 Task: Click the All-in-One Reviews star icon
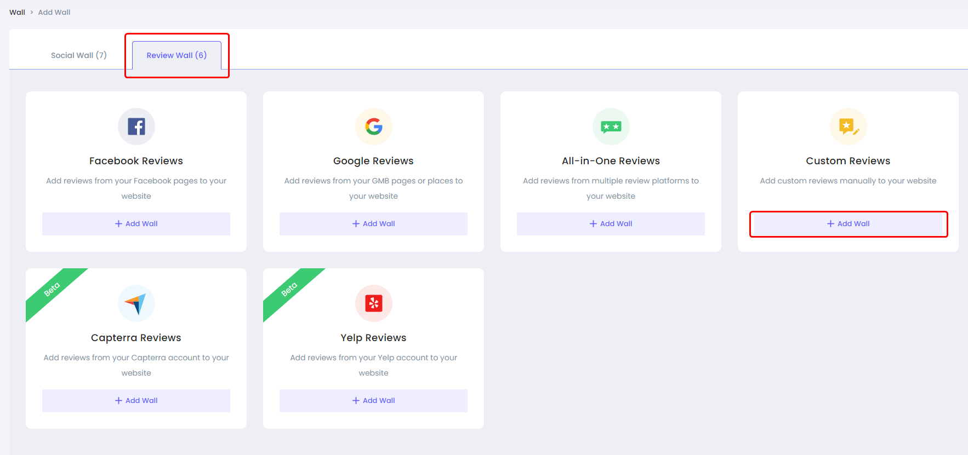tap(611, 126)
